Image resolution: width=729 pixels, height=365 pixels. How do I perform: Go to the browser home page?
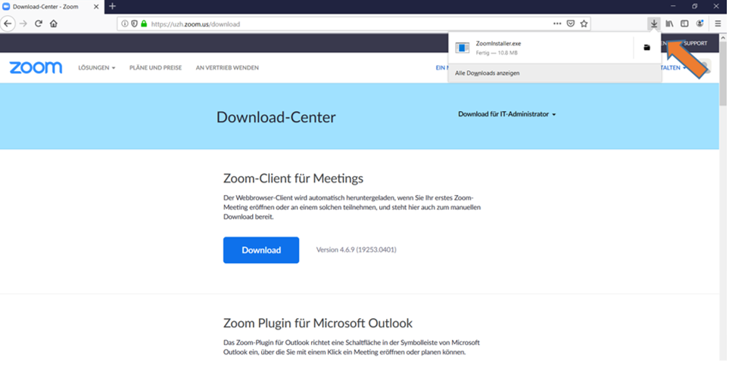coord(54,23)
